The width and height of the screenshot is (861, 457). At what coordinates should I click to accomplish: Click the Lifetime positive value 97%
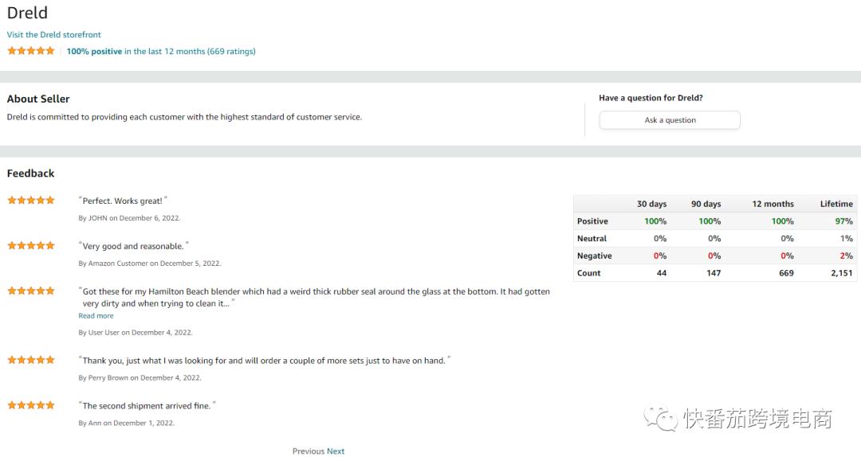pos(844,221)
